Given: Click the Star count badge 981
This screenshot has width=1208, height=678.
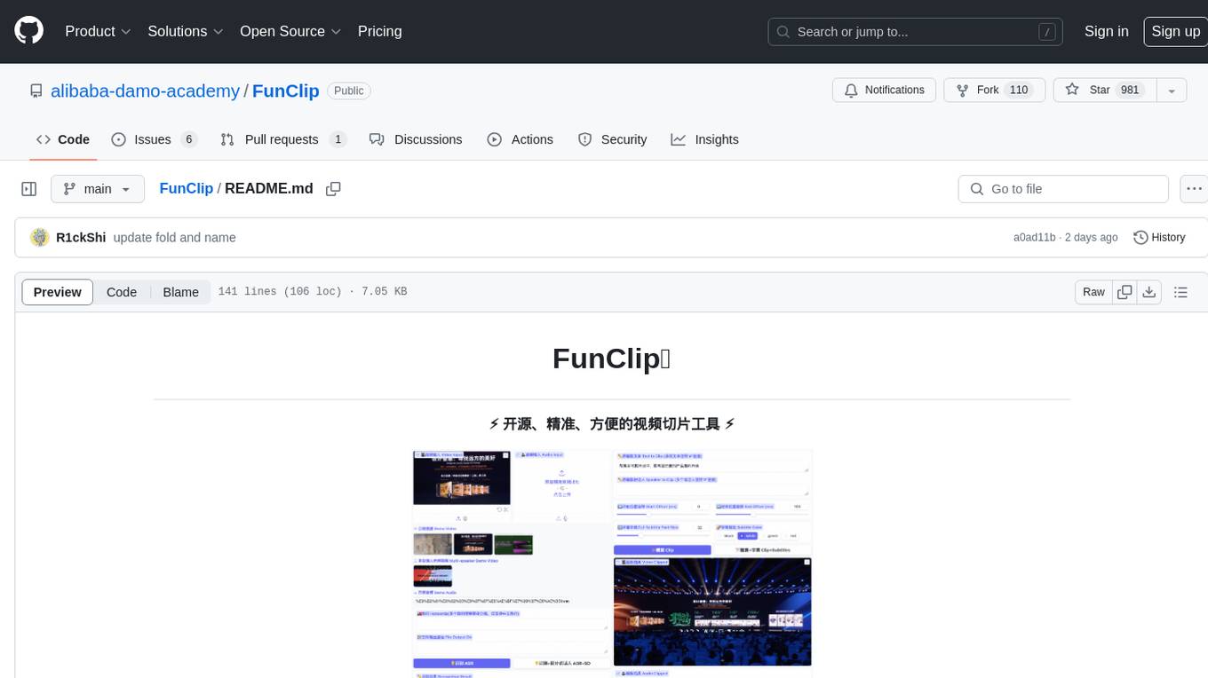Looking at the screenshot, I should click(x=1130, y=90).
